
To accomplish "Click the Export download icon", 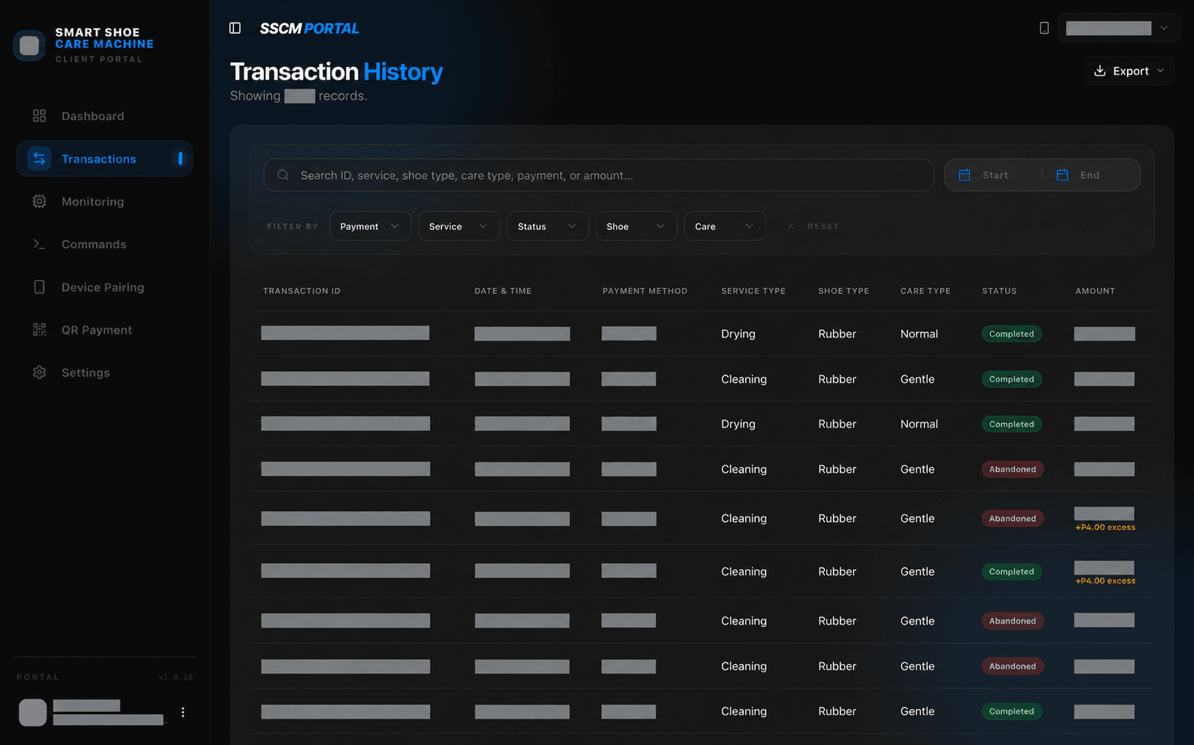I will (1099, 71).
